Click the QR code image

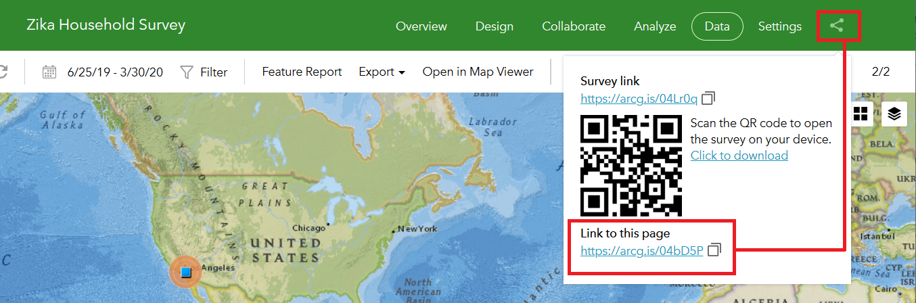click(631, 165)
